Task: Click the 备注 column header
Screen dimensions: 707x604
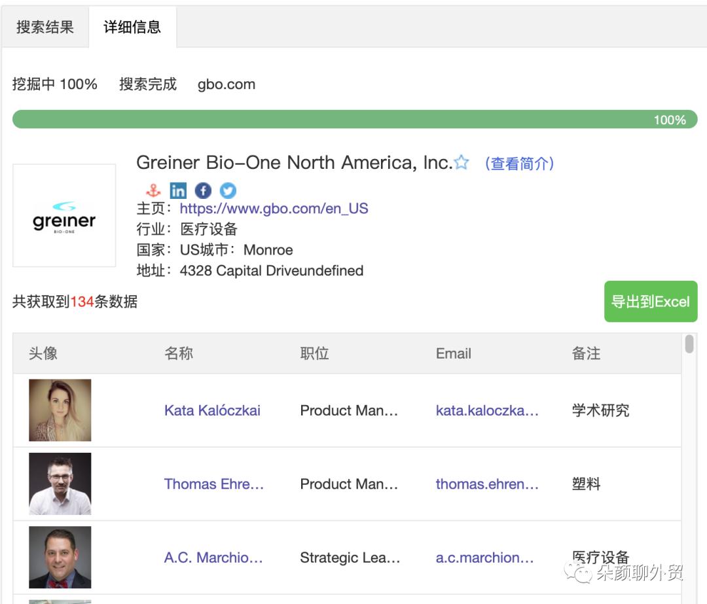Action: pos(586,353)
